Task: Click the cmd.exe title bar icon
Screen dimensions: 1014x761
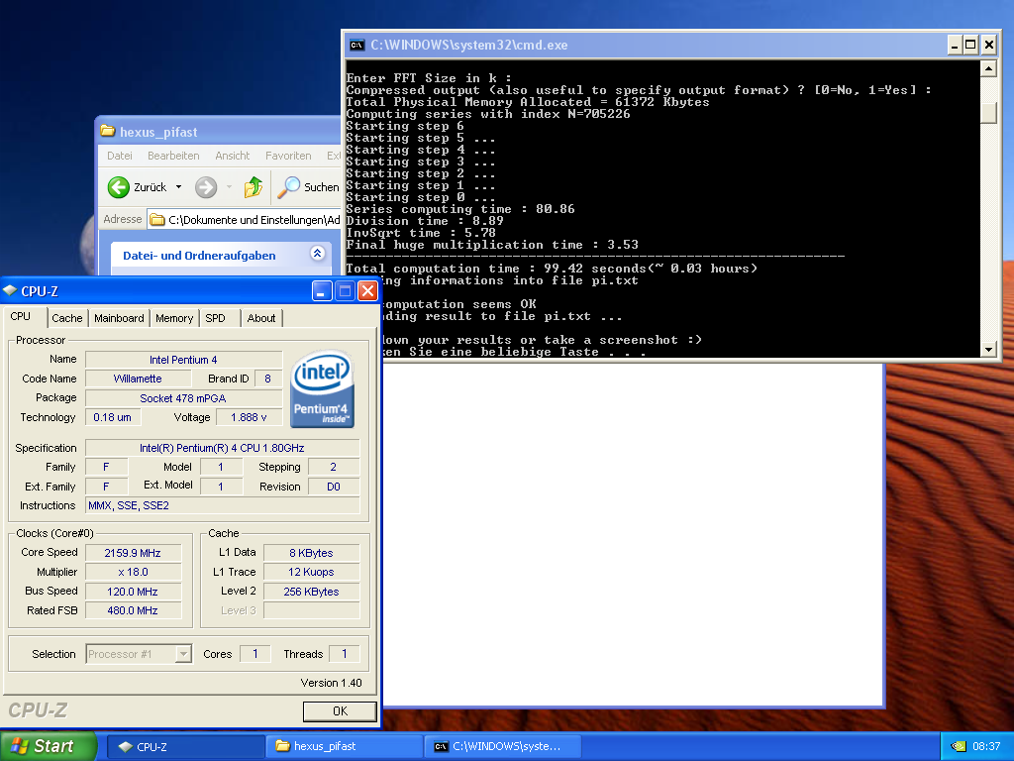Action: [356, 46]
